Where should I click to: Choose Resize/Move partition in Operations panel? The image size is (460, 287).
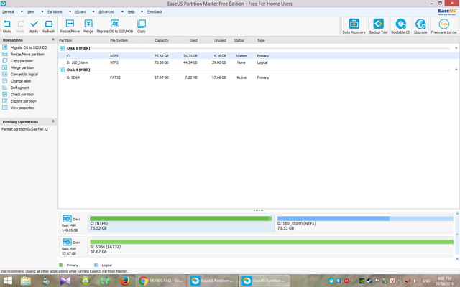click(27, 55)
